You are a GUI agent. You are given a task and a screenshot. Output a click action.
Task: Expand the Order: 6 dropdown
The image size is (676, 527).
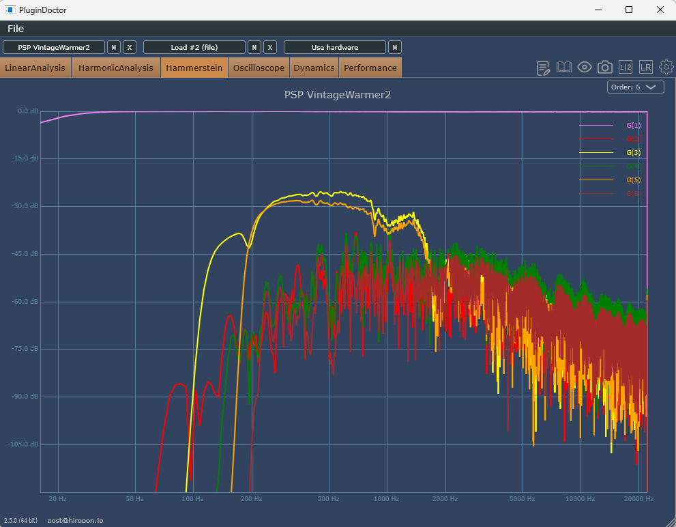tap(635, 87)
